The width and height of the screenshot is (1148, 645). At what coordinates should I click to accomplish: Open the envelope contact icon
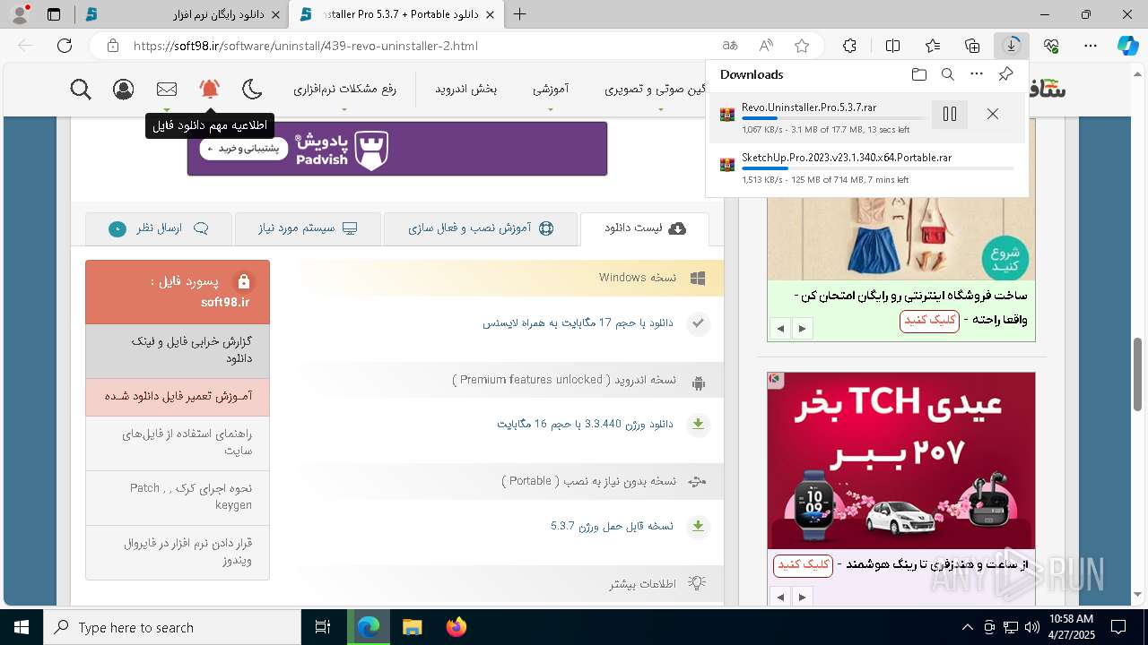tap(167, 89)
